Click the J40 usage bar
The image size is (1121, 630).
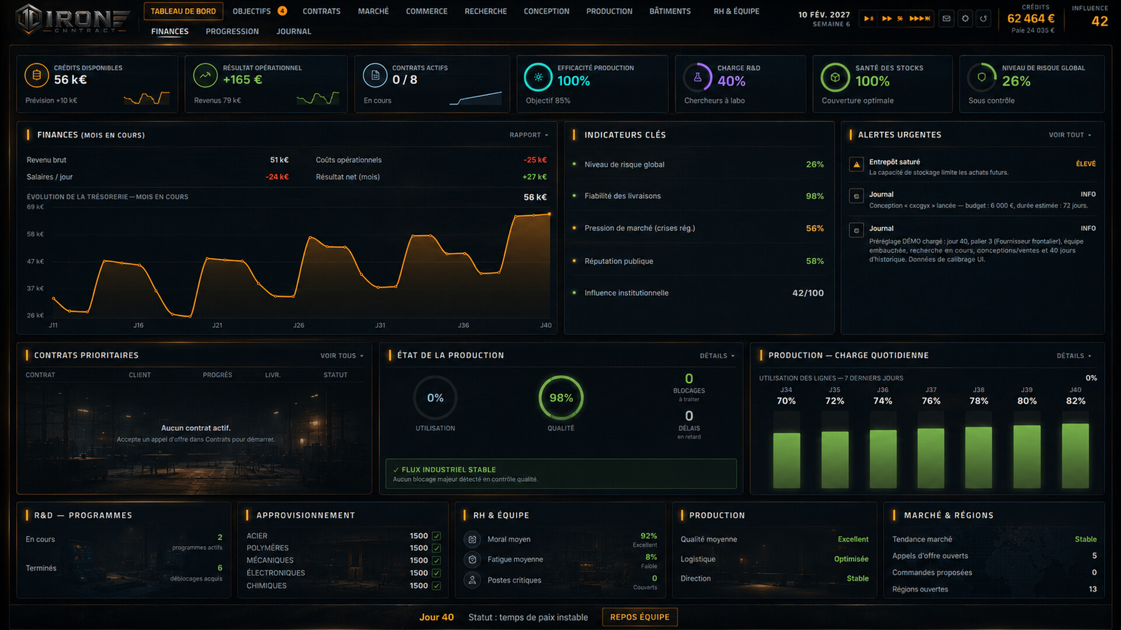[x=1075, y=456]
